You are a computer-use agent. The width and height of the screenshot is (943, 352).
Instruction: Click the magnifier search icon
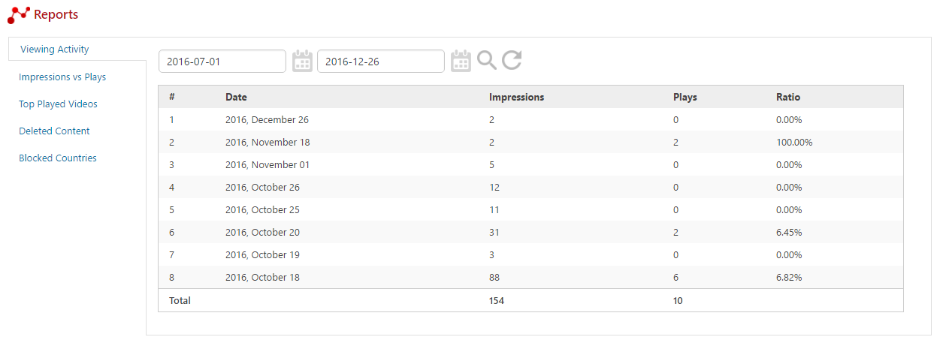click(x=487, y=61)
